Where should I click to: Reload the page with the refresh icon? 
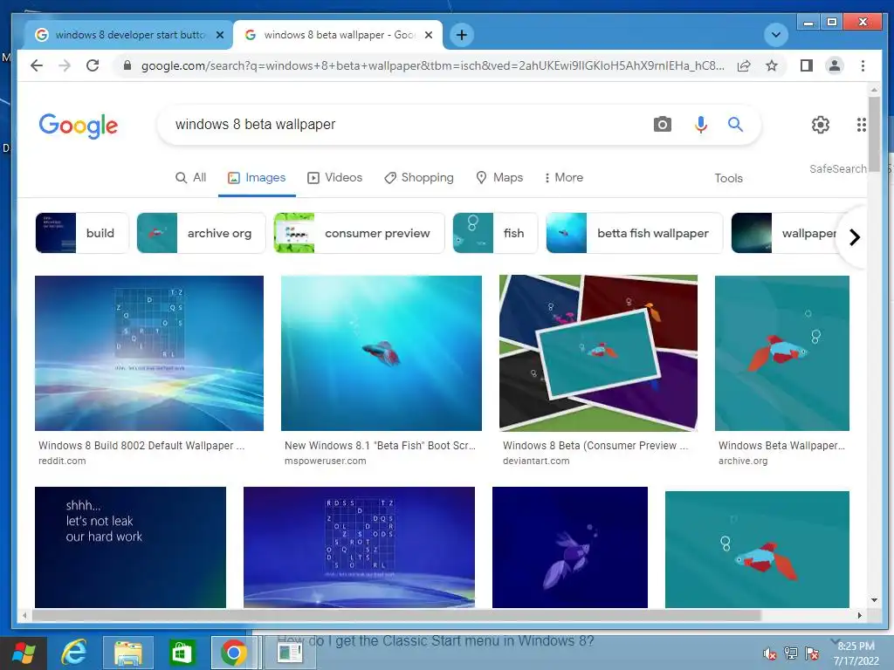pyautogui.click(x=93, y=65)
